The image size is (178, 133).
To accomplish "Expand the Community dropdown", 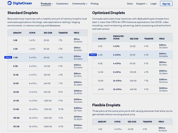I will (x=80, y=4).
